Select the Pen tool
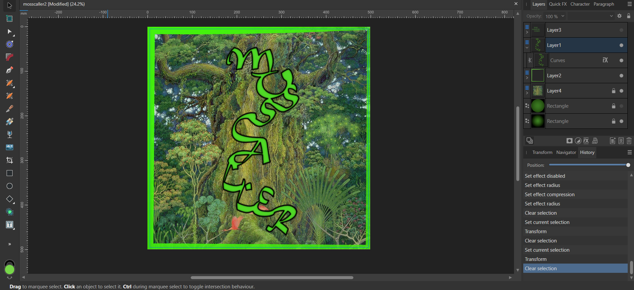Screen dimensions: 634x290 coord(10,70)
